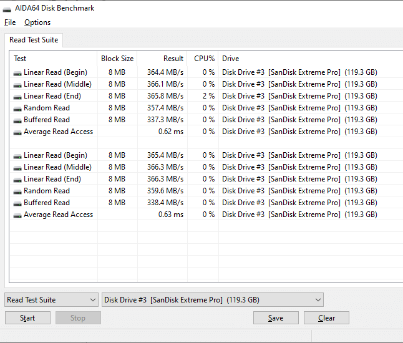
Task: Open the File menu
Action: [x=10, y=22]
